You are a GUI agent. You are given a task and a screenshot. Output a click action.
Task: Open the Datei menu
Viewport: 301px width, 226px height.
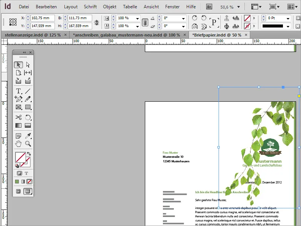pos(24,7)
